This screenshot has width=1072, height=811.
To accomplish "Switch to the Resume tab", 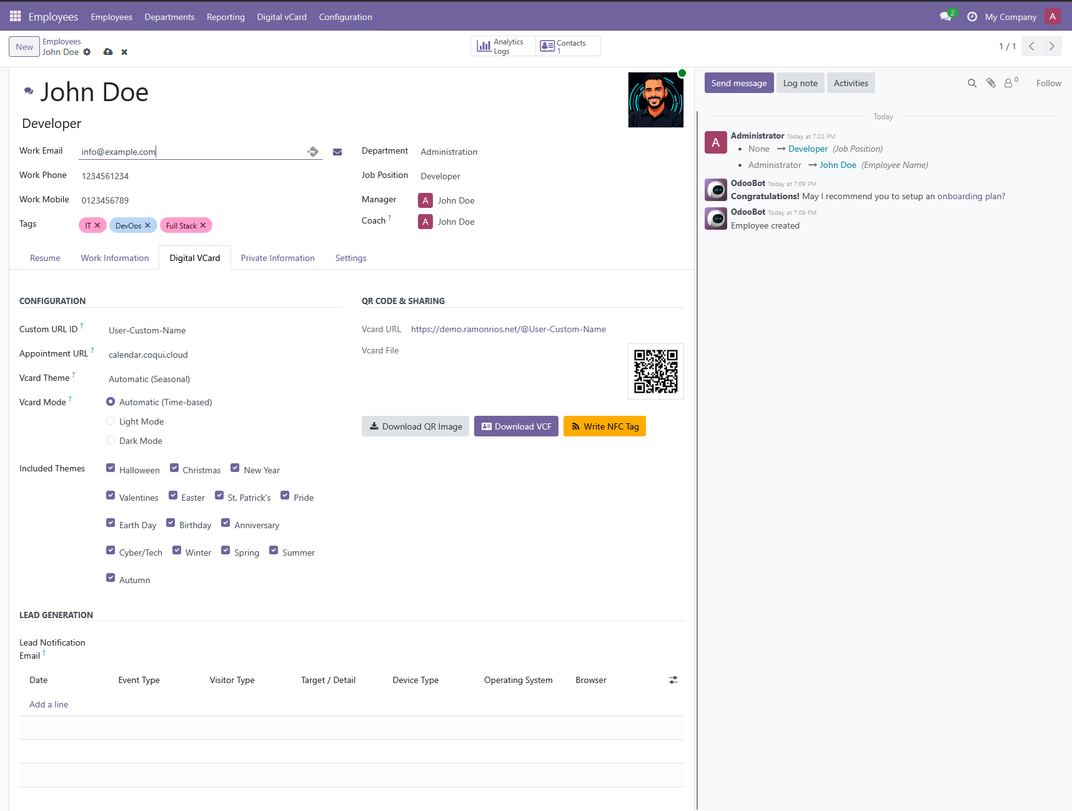I will [x=45, y=258].
